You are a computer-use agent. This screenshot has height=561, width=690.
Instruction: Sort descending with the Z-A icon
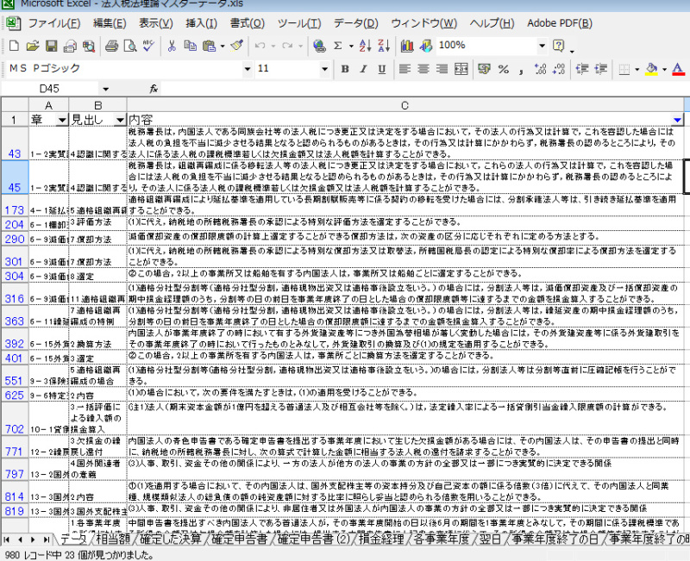[x=384, y=46]
